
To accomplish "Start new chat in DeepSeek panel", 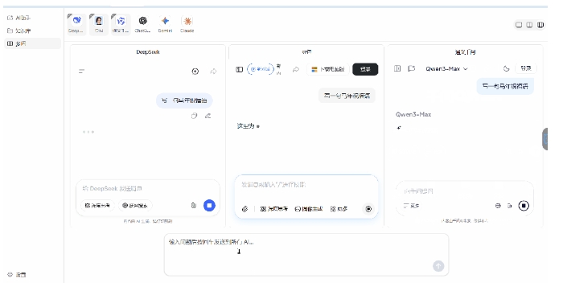I will pyautogui.click(x=195, y=72).
